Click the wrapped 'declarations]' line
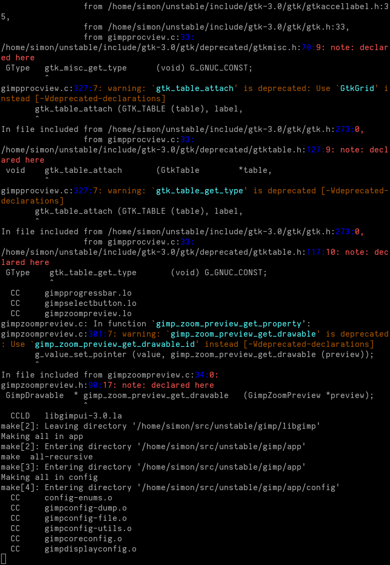The height and width of the screenshot is (565, 390). tap(32, 201)
